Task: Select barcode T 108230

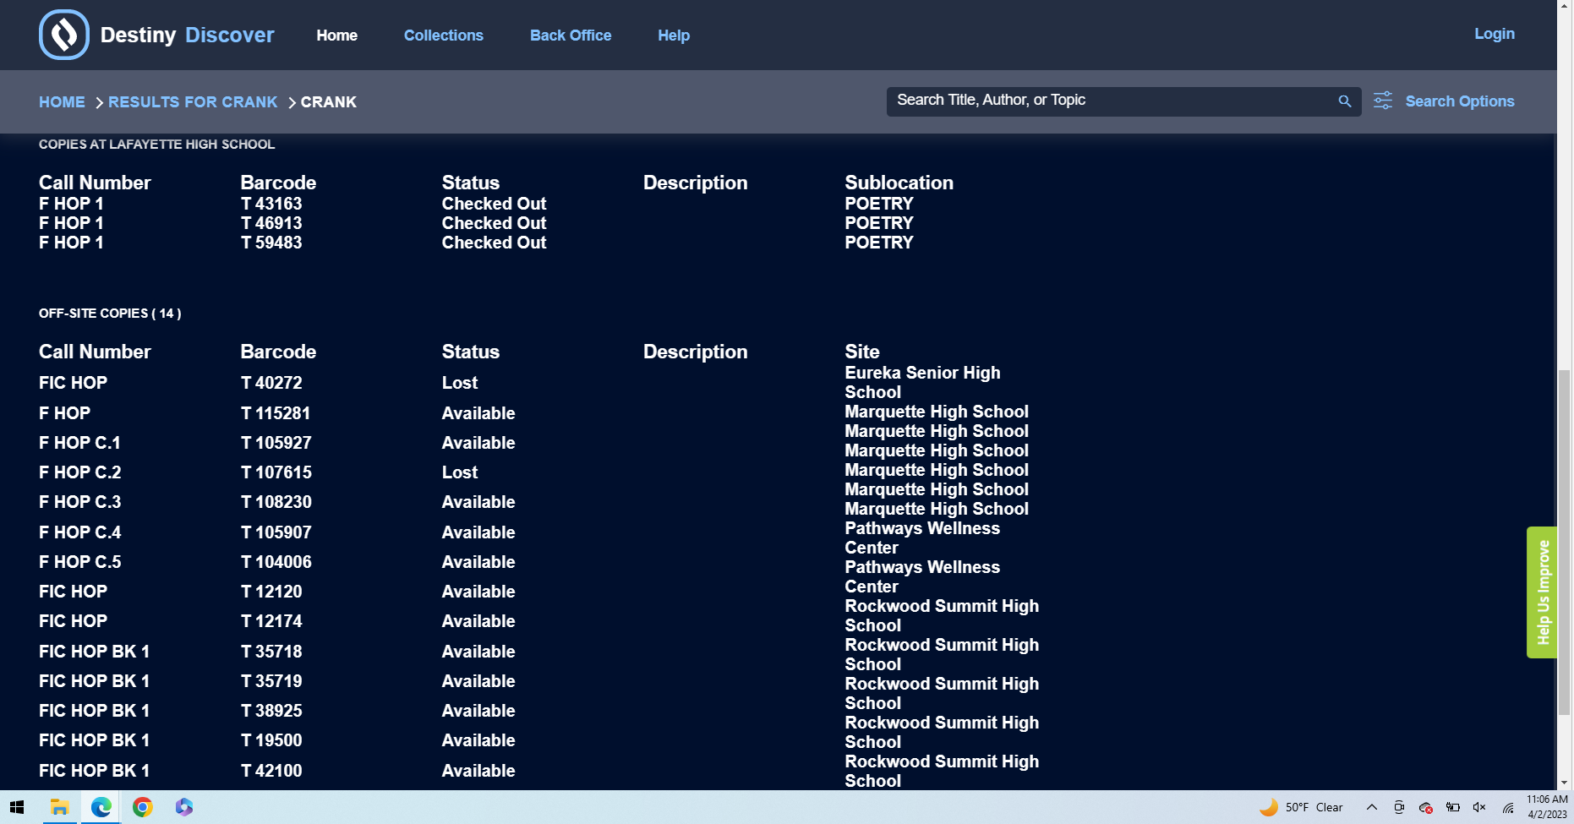Action: (x=276, y=502)
